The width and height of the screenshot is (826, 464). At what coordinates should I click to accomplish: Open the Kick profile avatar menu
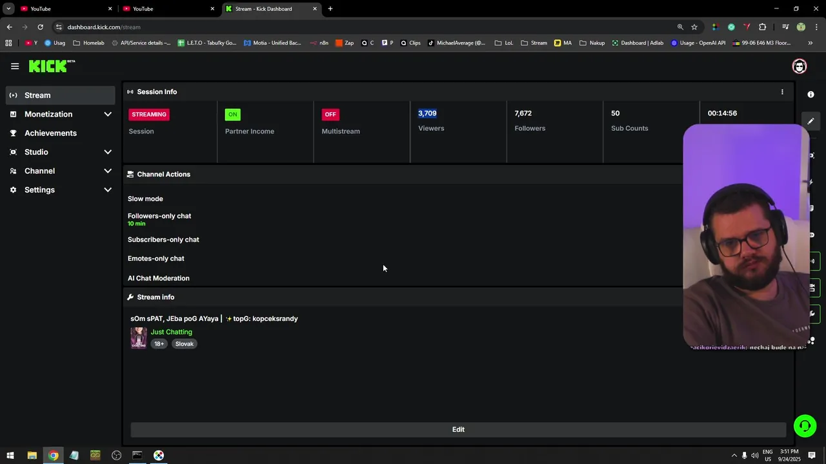tap(800, 66)
